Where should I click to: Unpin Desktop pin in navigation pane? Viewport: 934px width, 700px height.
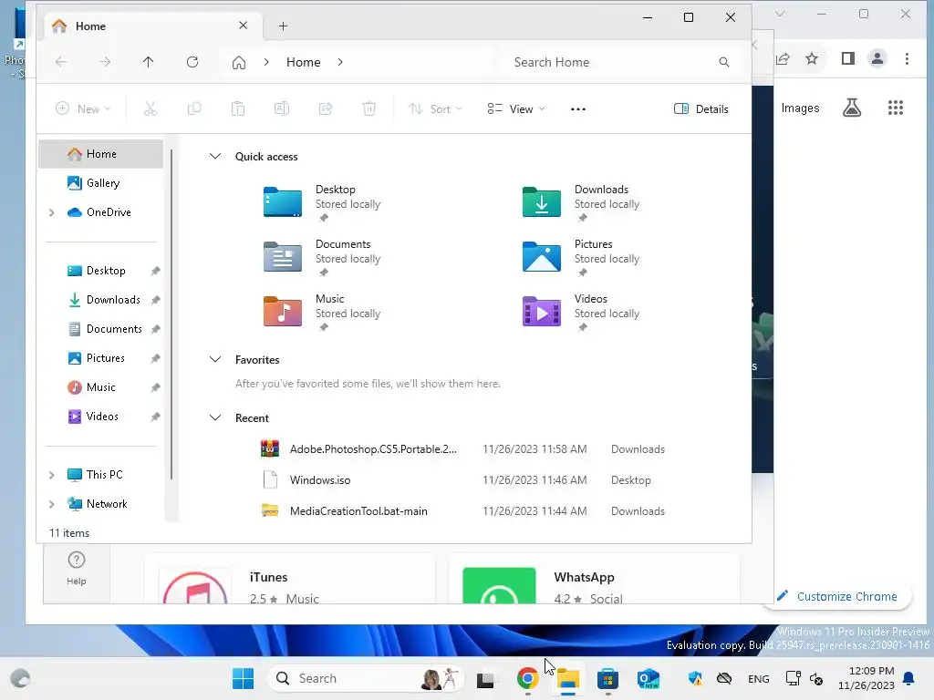tap(155, 271)
